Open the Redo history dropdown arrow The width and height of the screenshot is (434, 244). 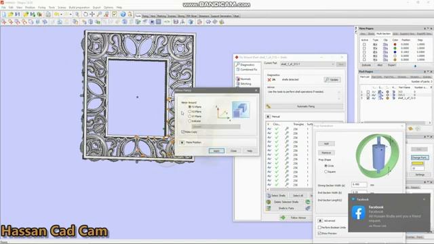point(71,14)
